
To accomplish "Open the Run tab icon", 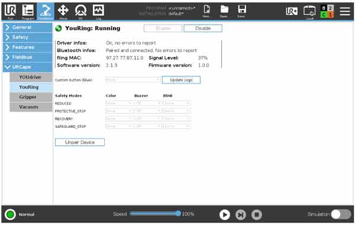I will (10, 11).
